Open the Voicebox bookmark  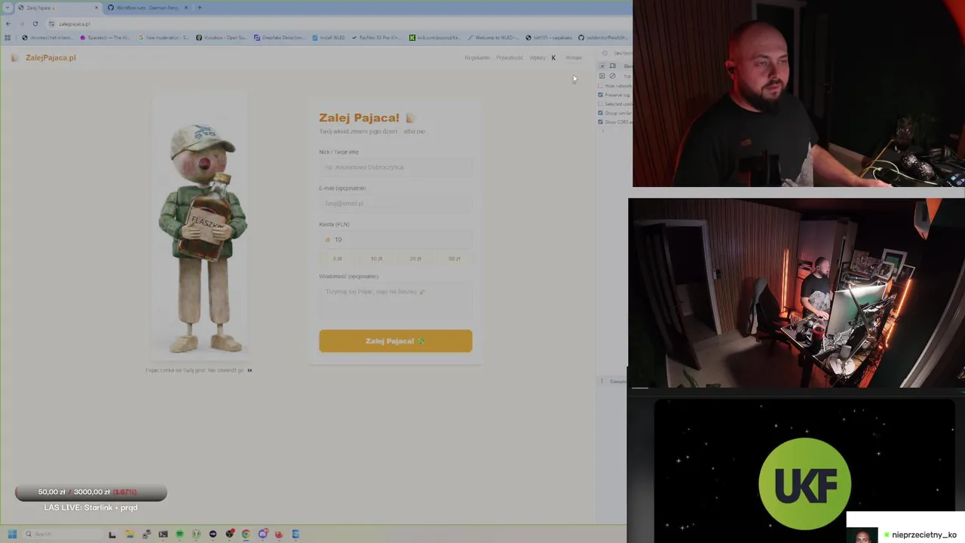point(221,37)
